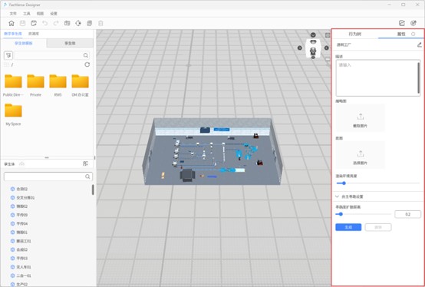Undo the last action
The height and width of the screenshot is (287, 425).
44,23
